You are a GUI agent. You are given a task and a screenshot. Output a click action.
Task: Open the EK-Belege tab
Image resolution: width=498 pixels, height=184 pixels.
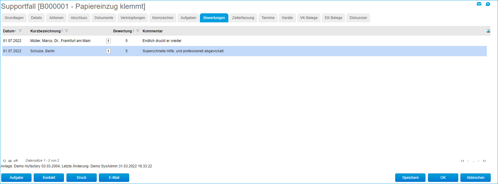333,18
